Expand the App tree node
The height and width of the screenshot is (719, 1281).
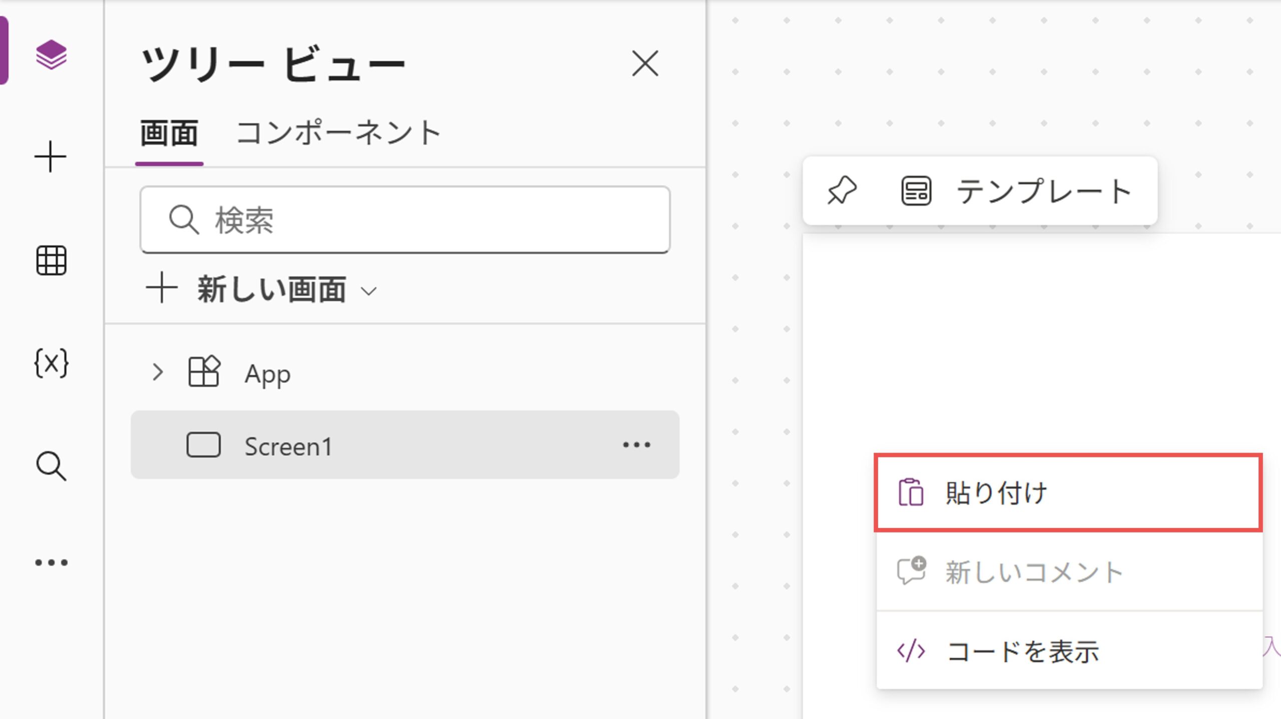tap(158, 372)
